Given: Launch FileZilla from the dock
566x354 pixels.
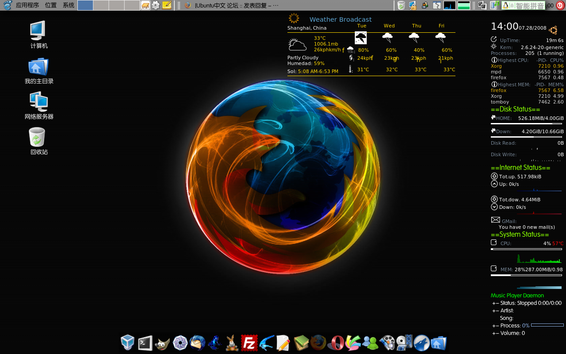Looking at the screenshot, I should (x=249, y=342).
